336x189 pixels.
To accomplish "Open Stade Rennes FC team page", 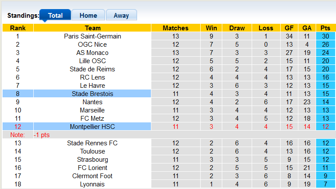I will (93, 143).
